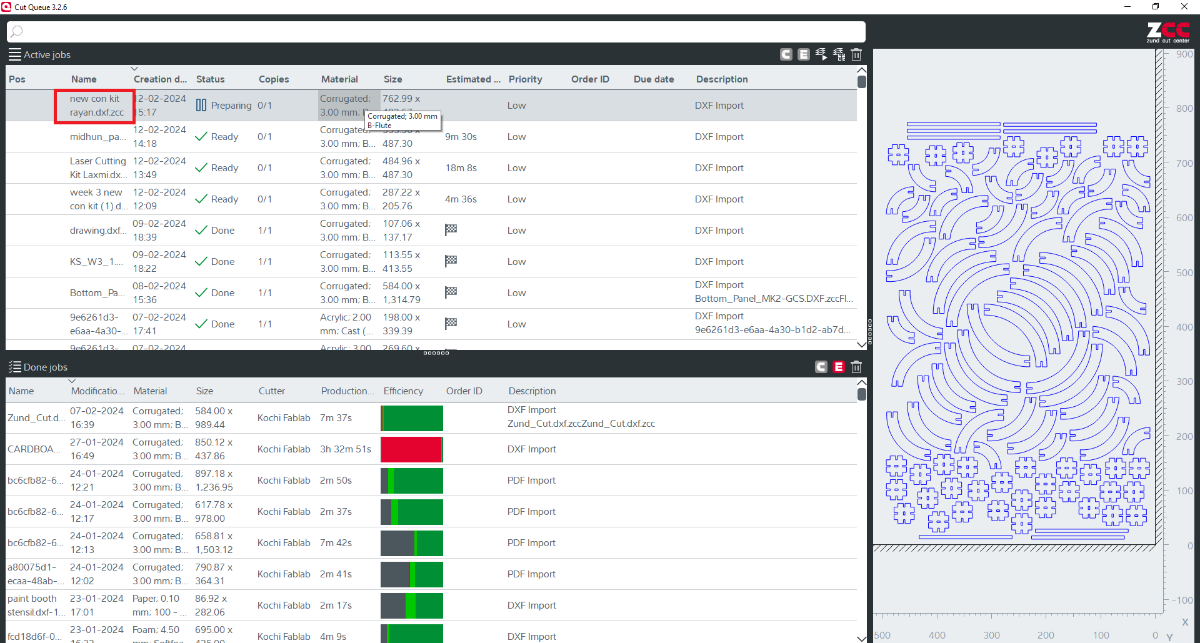Click the pause icon of the Preparing job
1200x643 pixels.
(x=201, y=105)
